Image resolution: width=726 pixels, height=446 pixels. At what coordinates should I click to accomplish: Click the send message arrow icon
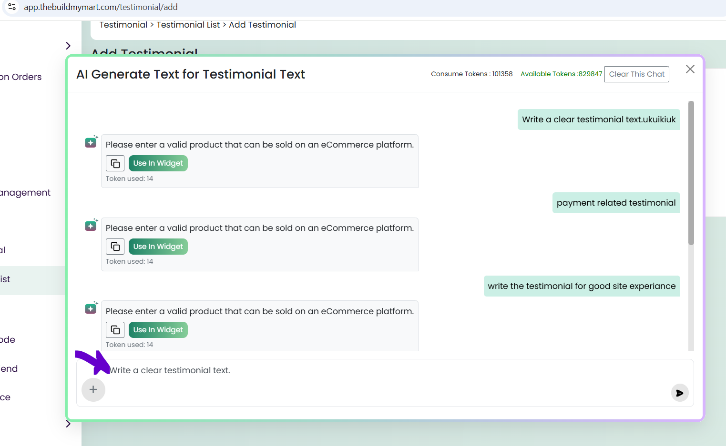pos(680,393)
